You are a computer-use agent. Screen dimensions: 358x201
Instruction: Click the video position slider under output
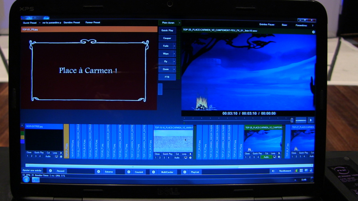coord(238,118)
